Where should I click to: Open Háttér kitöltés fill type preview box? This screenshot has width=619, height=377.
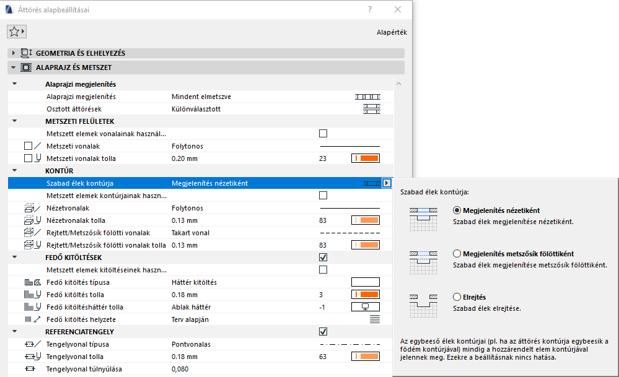[366, 282]
